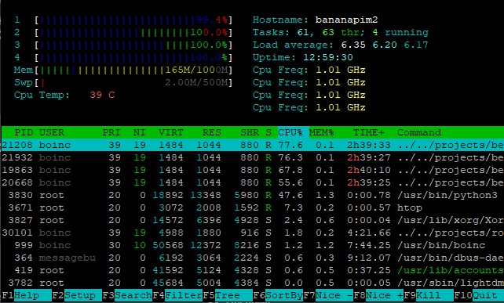Select /usr/bin/boinc process PID 999
This screenshot has width=504, height=303.
252,245
